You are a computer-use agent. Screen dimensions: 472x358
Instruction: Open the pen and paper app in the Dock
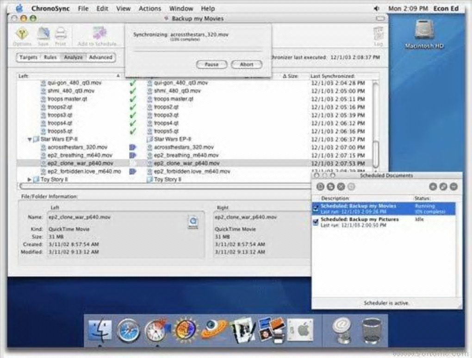click(x=242, y=330)
